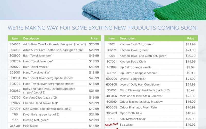206x129 pixels.
Task: Click Kitchen Cloth Trio, green description
Action: coord(137,44)
